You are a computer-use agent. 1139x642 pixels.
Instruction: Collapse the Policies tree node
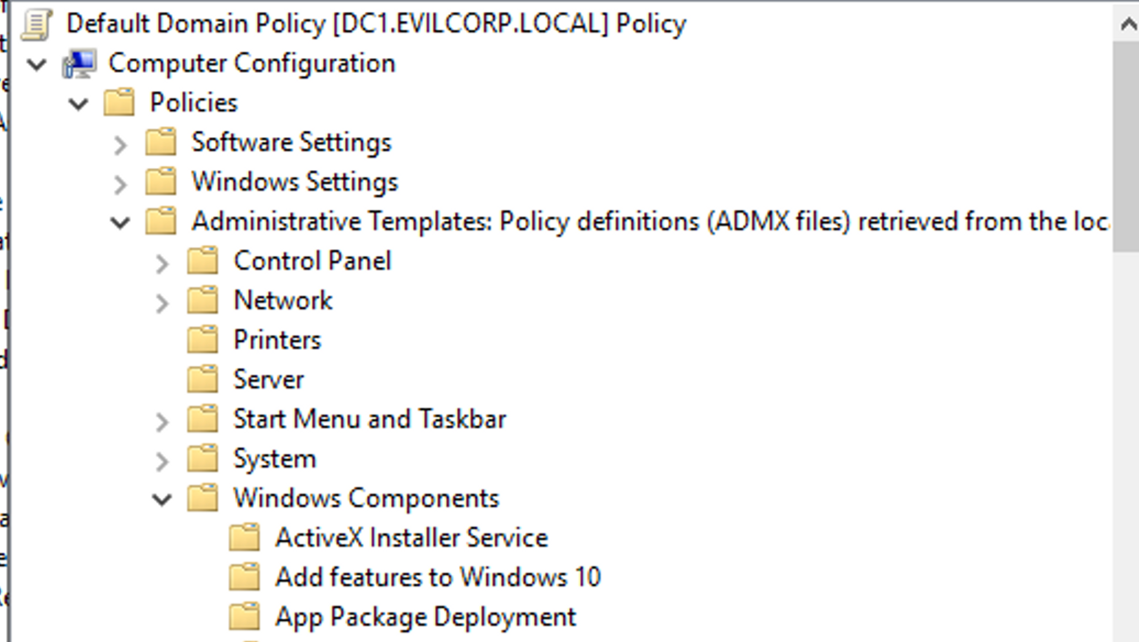pyautogui.click(x=78, y=105)
